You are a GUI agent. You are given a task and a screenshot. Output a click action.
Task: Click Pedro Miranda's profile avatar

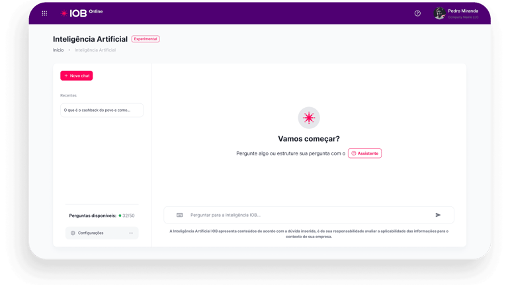click(439, 13)
